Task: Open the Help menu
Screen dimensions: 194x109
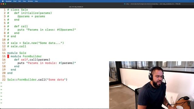Action: point(36,1)
